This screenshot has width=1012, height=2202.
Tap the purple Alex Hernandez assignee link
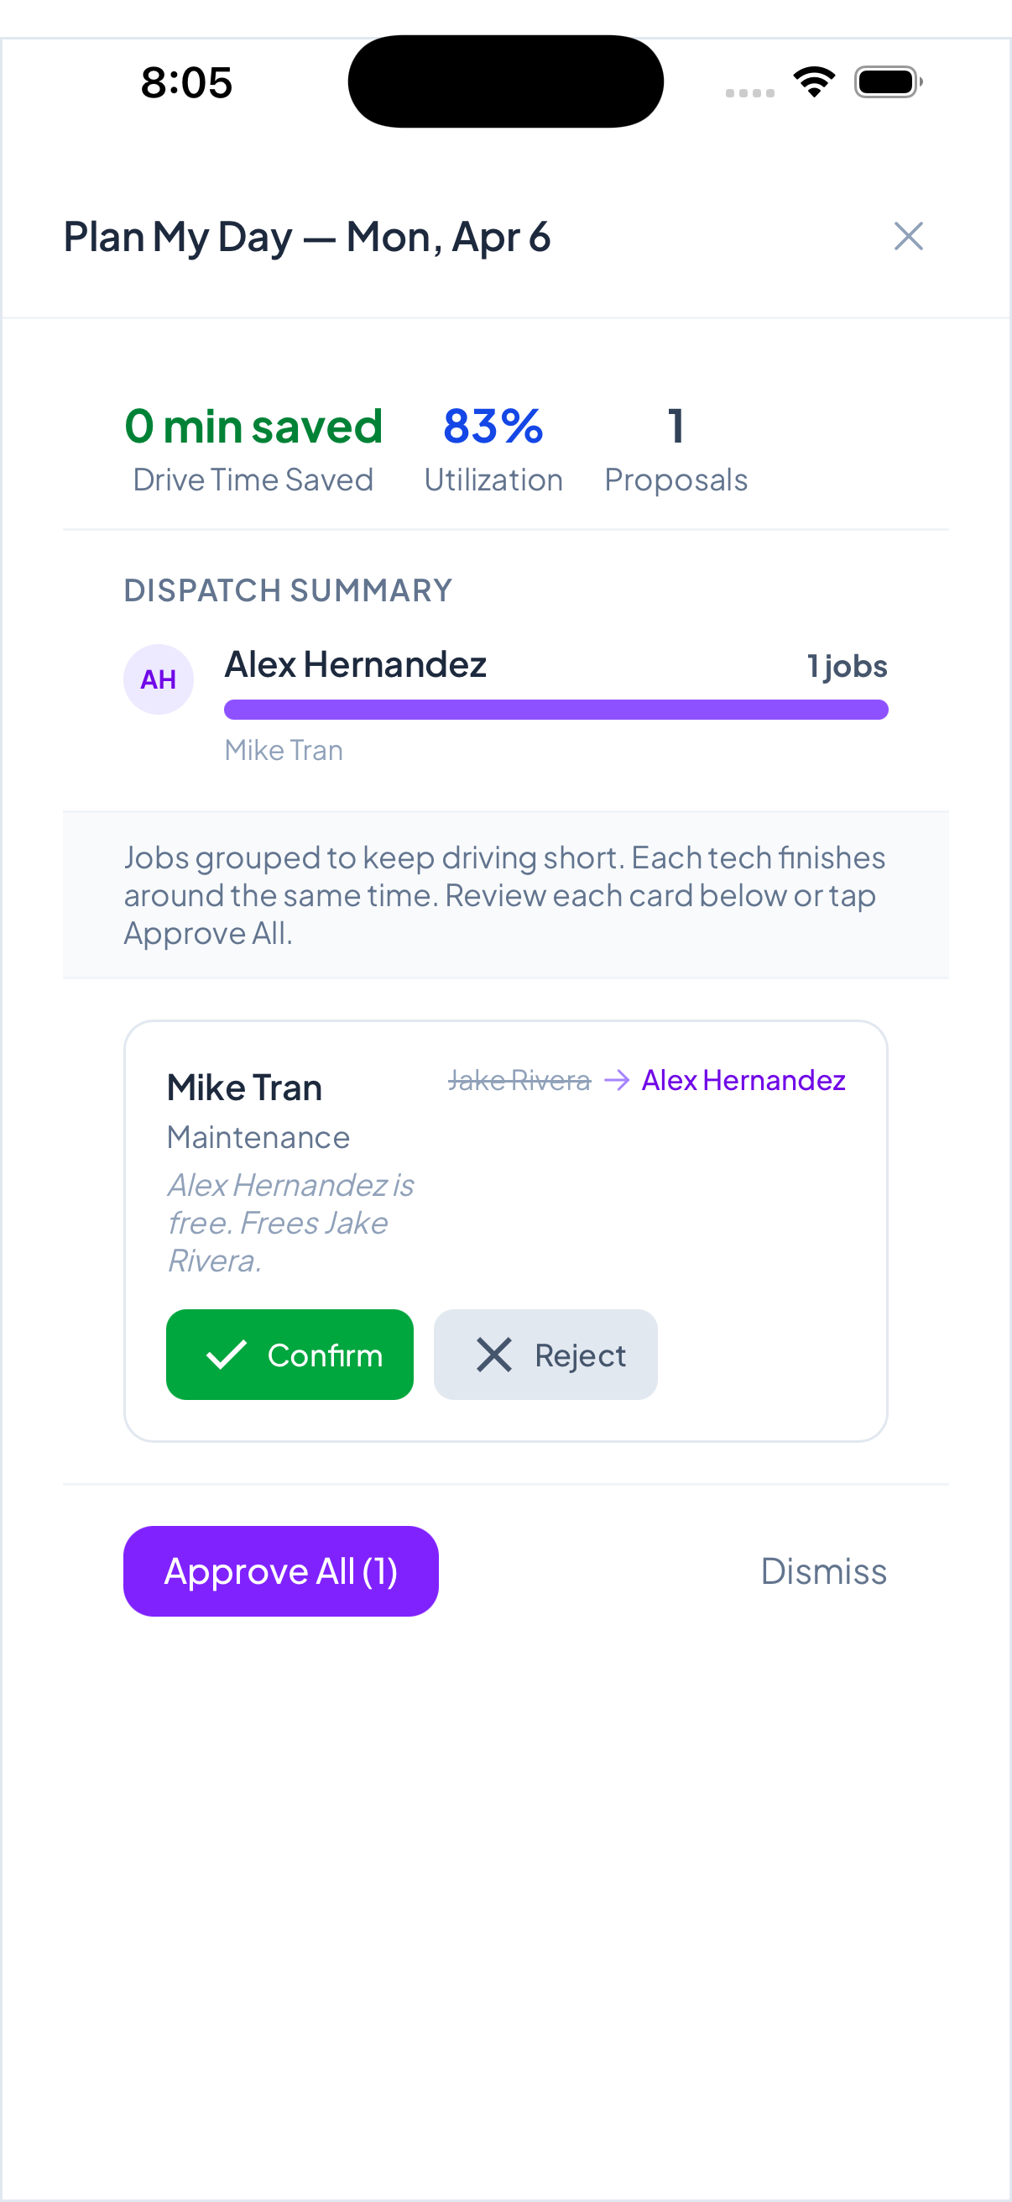tap(743, 1081)
